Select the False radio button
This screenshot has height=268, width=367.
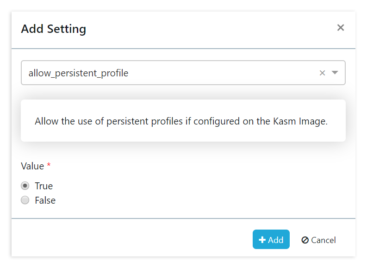click(x=25, y=200)
